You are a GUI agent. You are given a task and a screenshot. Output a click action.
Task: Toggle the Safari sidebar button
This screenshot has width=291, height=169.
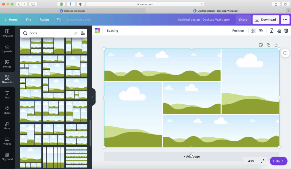pos(33,4)
